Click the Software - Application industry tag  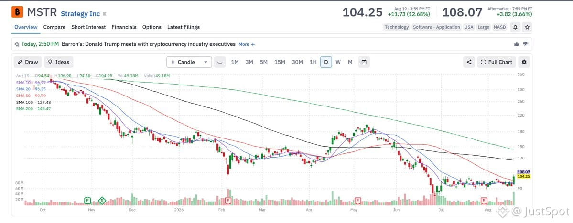436,27
